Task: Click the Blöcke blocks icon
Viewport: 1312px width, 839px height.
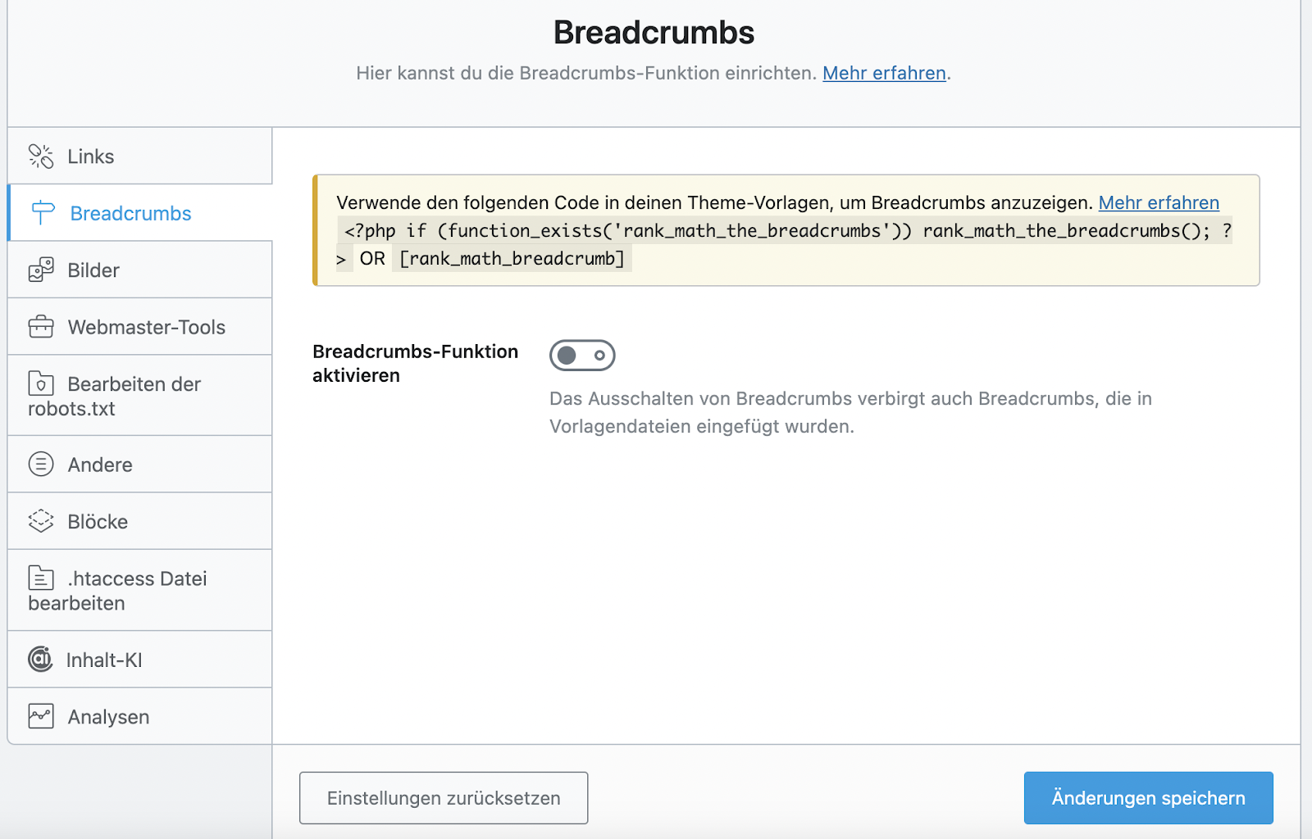Action: (x=41, y=521)
